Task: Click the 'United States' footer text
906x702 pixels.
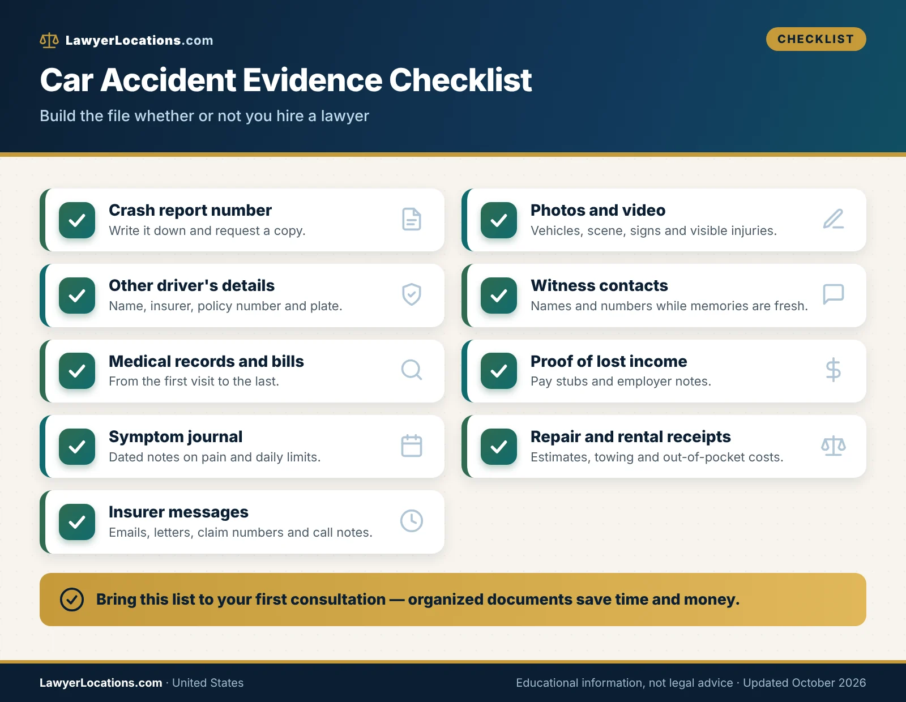Action: coord(208,683)
